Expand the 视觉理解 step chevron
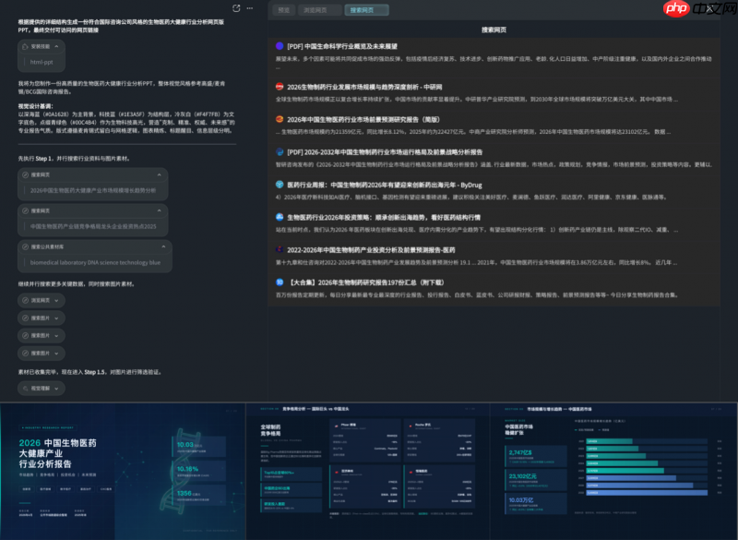738x540 pixels. tap(56, 389)
